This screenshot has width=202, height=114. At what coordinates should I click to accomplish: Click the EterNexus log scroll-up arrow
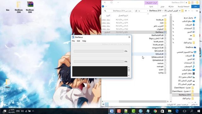pos(129,67)
